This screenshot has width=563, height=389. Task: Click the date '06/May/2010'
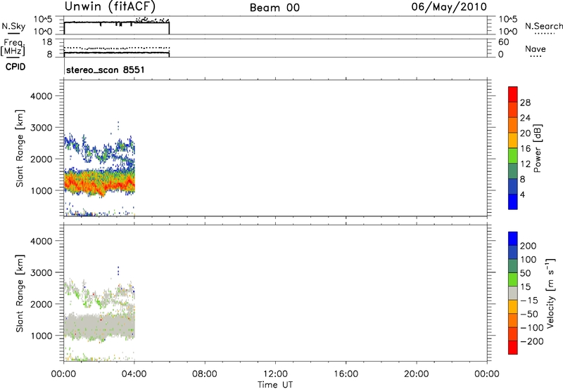[x=449, y=7]
